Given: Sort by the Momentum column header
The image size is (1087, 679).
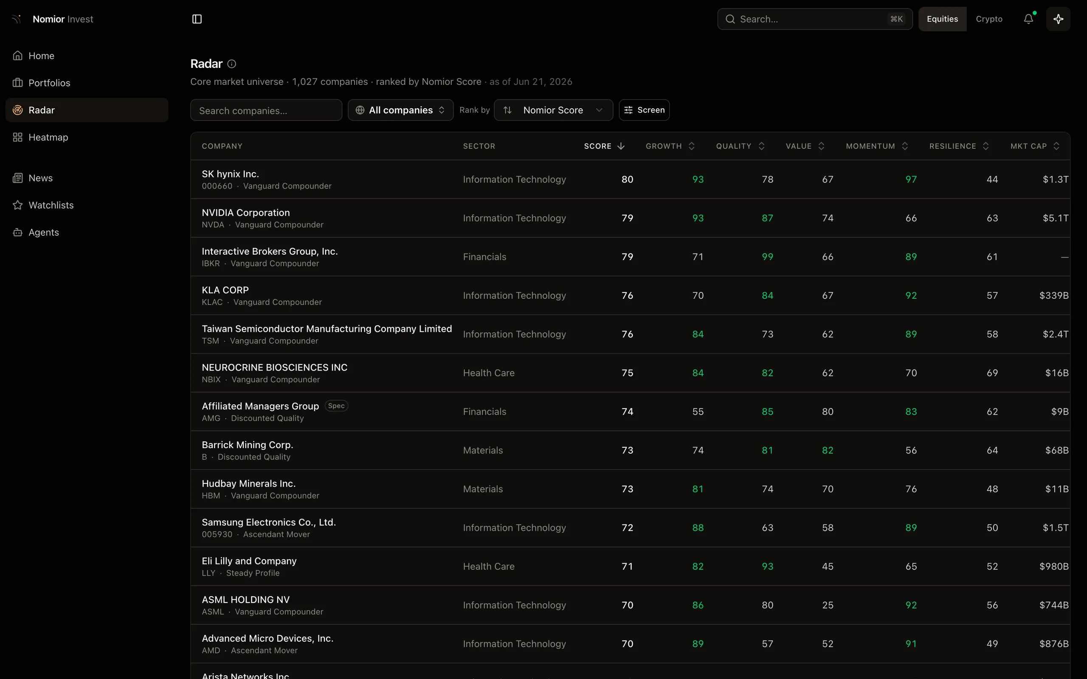Looking at the screenshot, I should point(877,146).
